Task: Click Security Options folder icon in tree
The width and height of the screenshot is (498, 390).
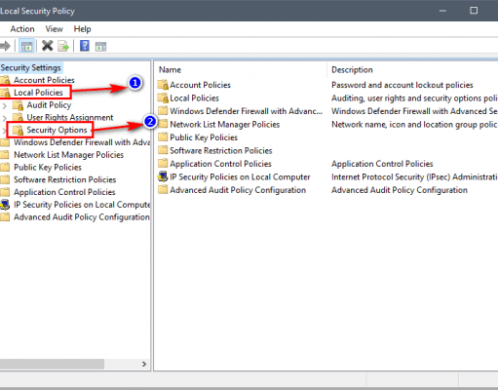Action: coord(18,130)
